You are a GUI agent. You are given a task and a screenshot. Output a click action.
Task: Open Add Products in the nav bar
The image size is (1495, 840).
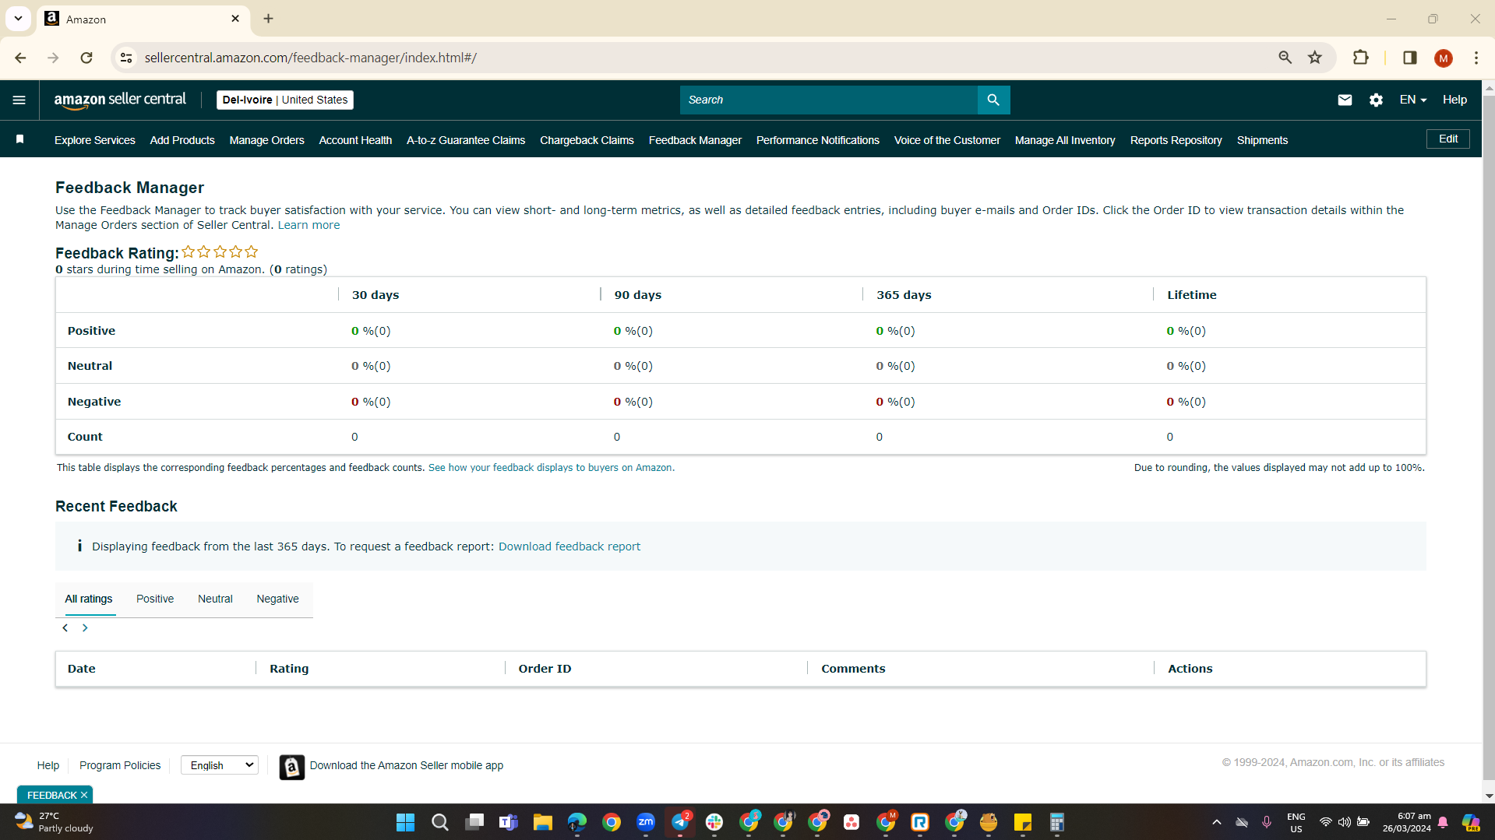point(182,140)
